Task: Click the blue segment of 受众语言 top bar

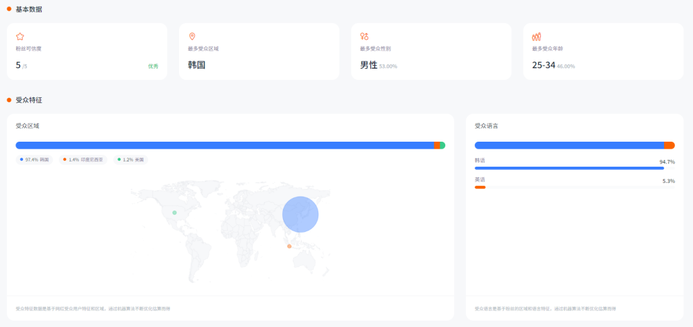Action: point(569,146)
